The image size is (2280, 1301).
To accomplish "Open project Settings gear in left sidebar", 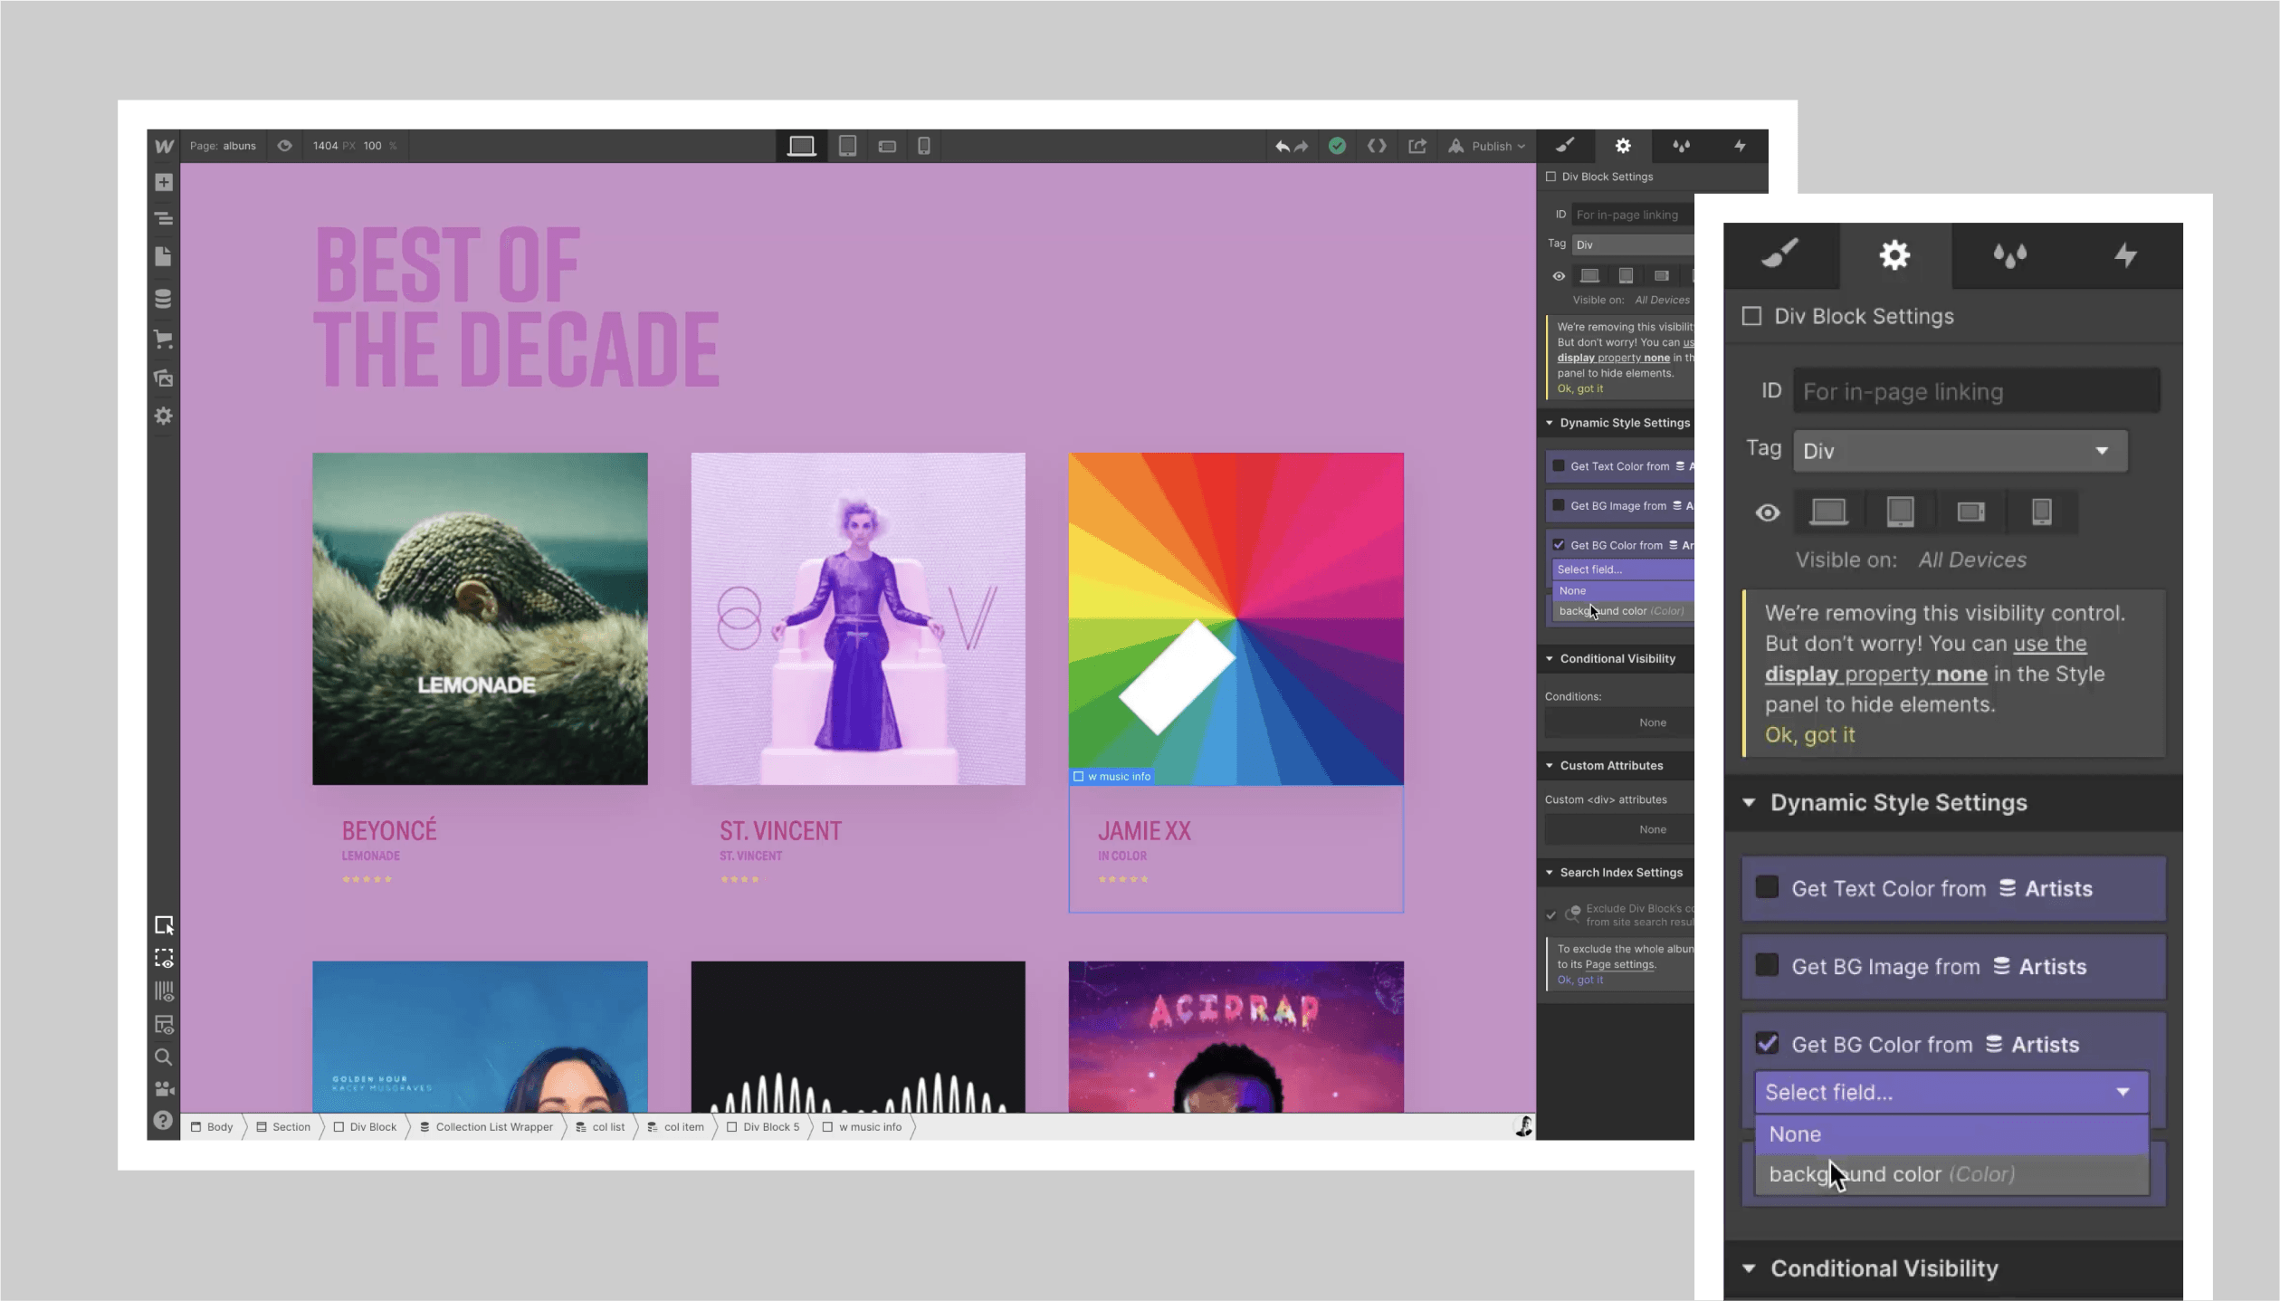I will point(164,416).
